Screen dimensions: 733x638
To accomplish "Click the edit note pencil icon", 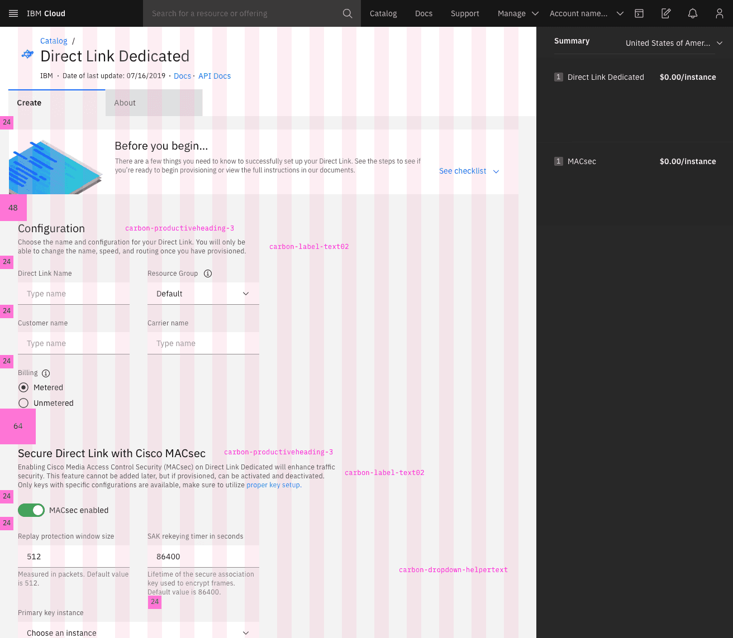I will (x=666, y=13).
